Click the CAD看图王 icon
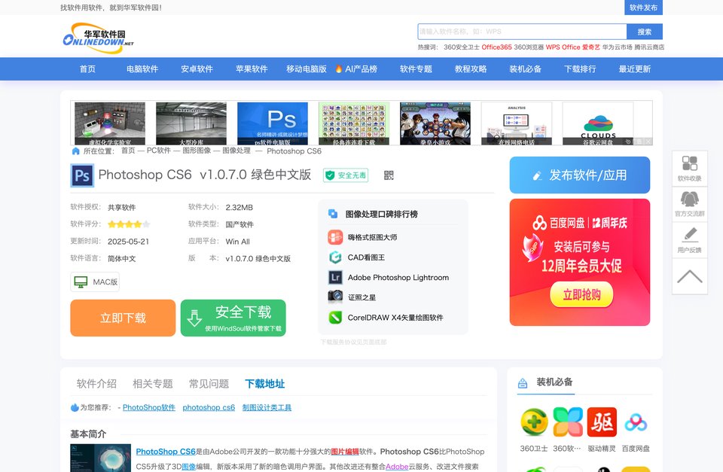The width and height of the screenshot is (723, 472). (335, 257)
